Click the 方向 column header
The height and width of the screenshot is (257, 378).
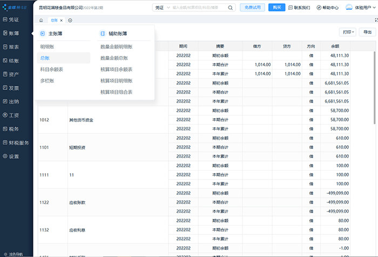(311, 46)
